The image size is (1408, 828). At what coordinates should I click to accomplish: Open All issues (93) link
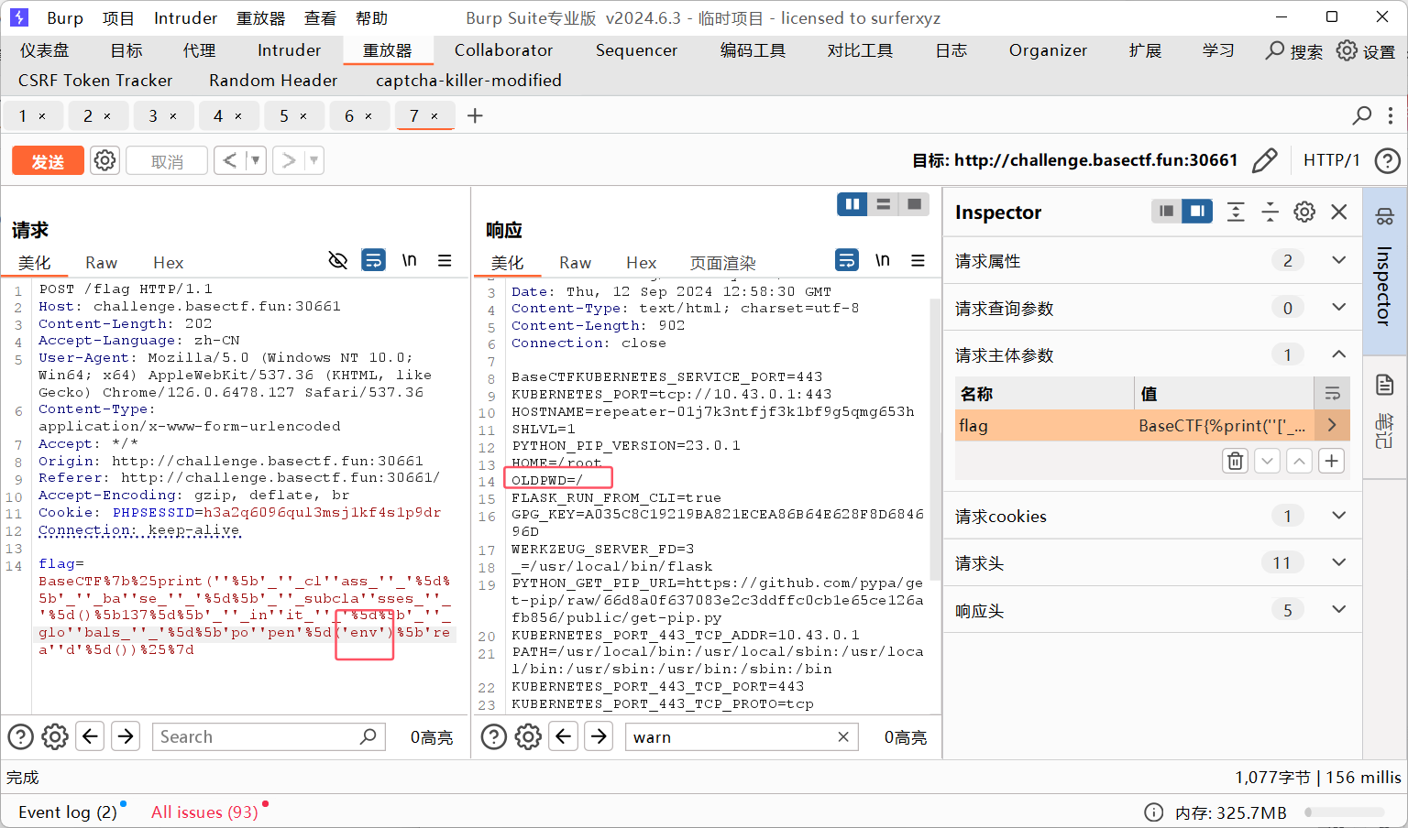(204, 812)
